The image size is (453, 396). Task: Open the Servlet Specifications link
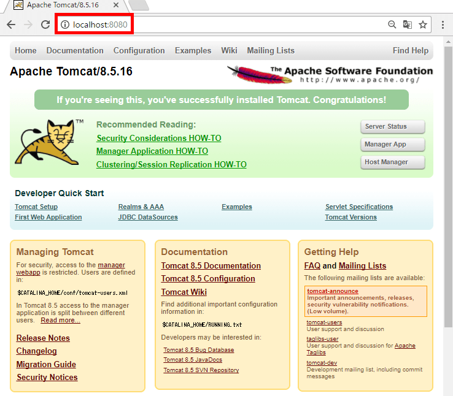point(359,207)
